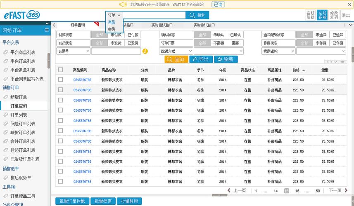Mark the announcement as read with 已读

pos(218,4)
